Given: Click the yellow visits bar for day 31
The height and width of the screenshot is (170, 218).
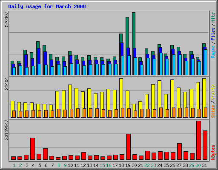Looking at the screenshot, I should click(204, 93).
